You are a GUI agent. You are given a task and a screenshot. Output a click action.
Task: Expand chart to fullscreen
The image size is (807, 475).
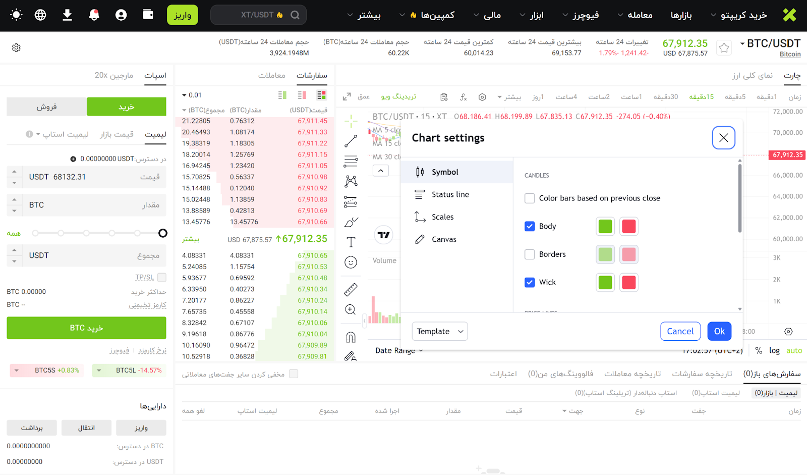point(347,97)
